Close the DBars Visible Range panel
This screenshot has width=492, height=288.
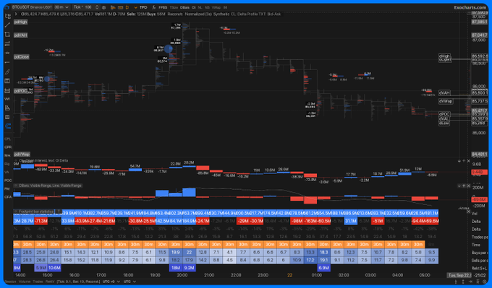coord(468,186)
